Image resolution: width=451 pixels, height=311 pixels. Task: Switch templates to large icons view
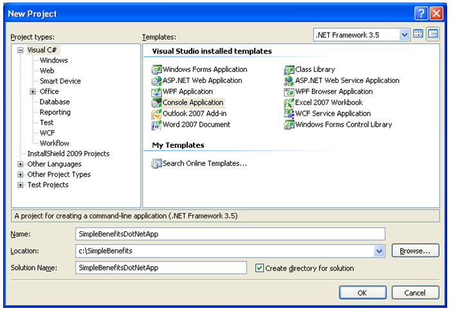(x=418, y=35)
